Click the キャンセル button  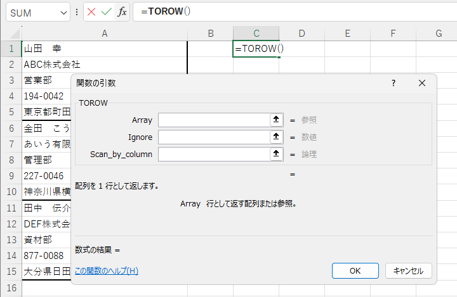pos(408,271)
